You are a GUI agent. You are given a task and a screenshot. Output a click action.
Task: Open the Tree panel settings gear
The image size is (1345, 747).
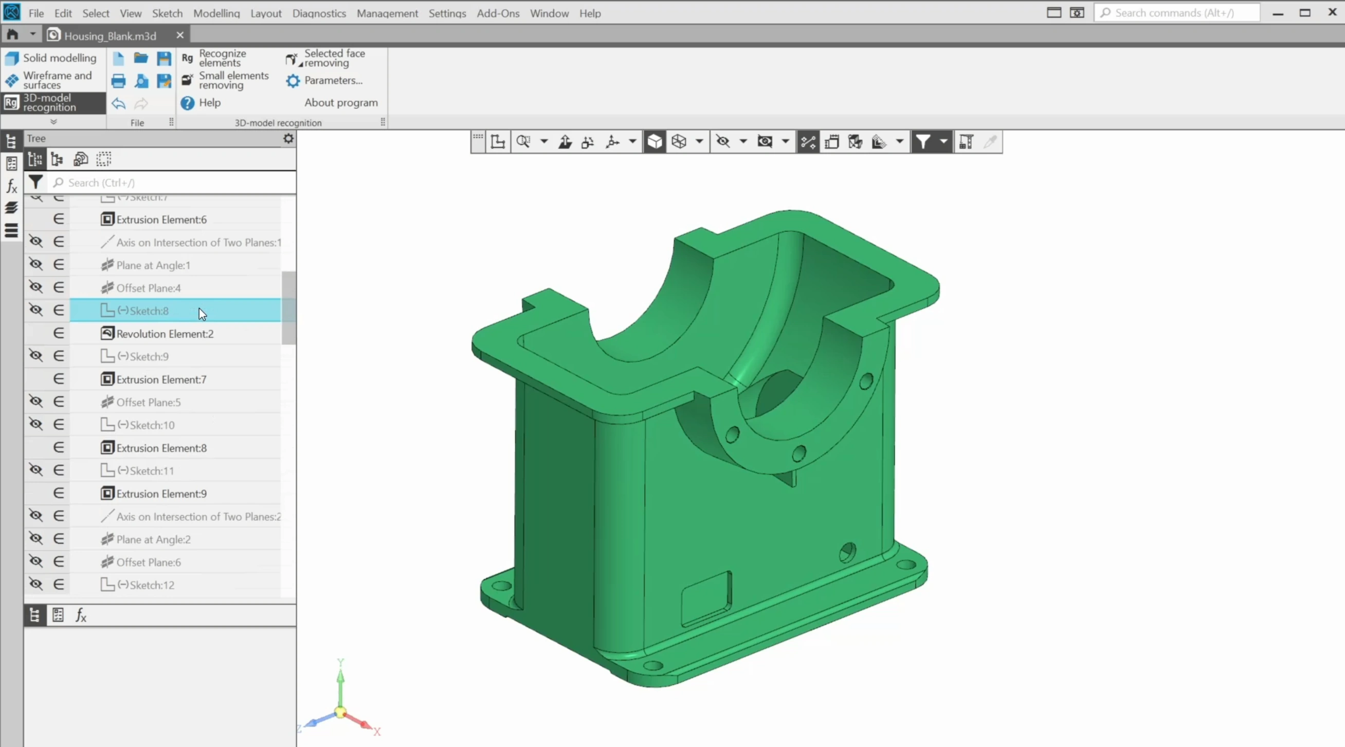click(x=288, y=138)
